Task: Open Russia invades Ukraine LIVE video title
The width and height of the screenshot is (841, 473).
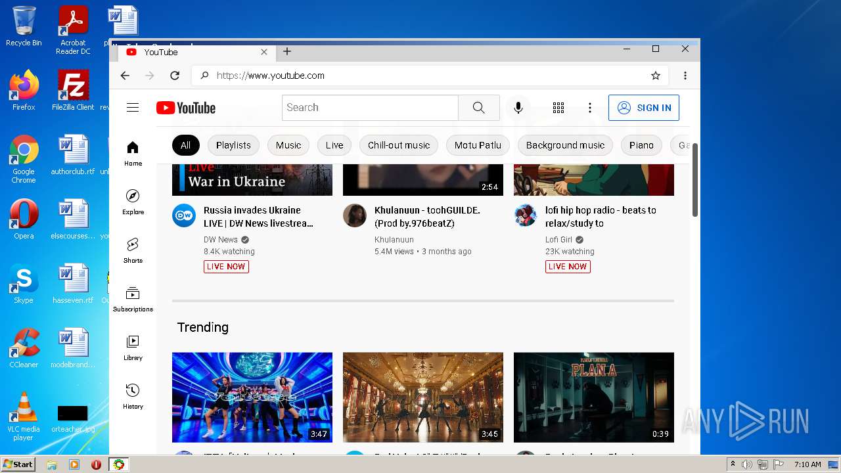Action: pos(258,217)
